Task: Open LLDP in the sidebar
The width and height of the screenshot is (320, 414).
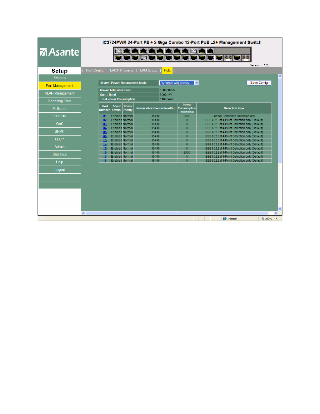Action: tap(60, 139)
